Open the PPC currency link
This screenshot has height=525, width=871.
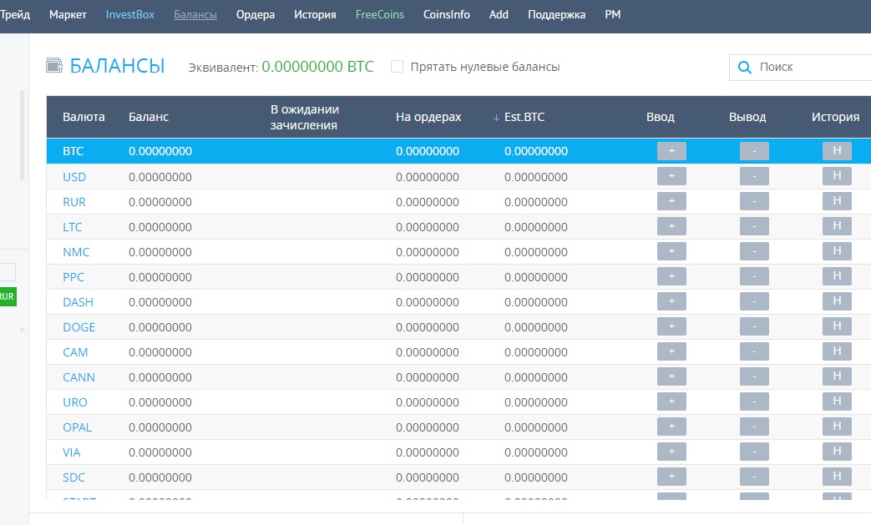click(73, 277)
